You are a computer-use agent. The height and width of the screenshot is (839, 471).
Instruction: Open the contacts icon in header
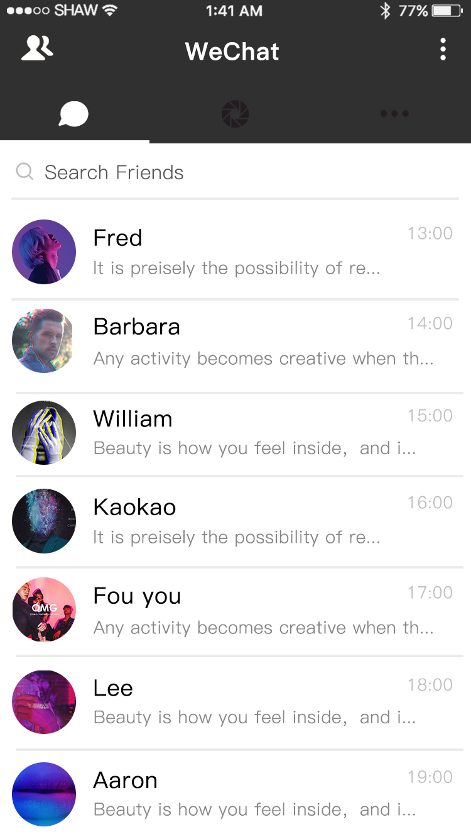click(37, 48)
